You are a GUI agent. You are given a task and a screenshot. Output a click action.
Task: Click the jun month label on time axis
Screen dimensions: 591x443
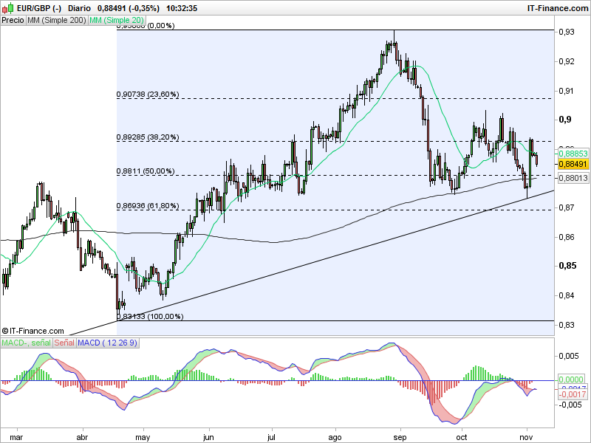pos(208,437)
